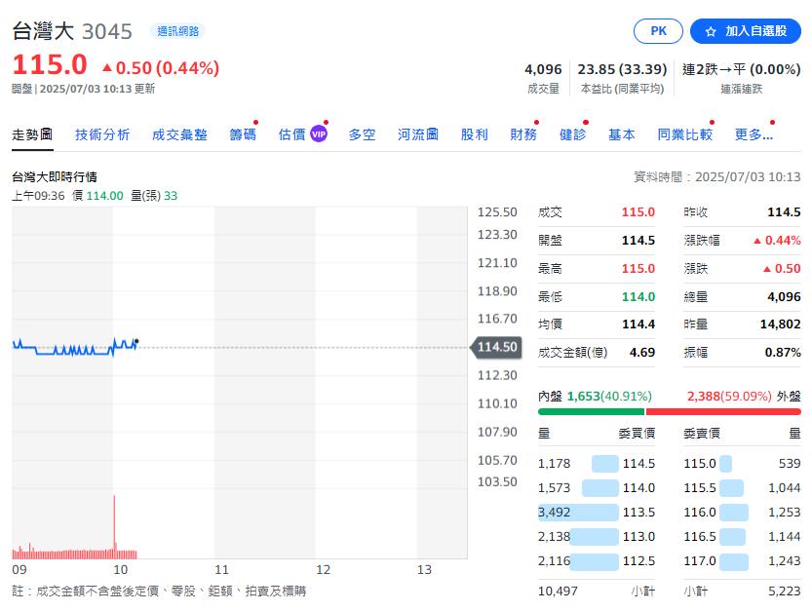Viewport: 812px width, 611px height.
Task: Switch to the 河流圖 tab
Action: 418,134
